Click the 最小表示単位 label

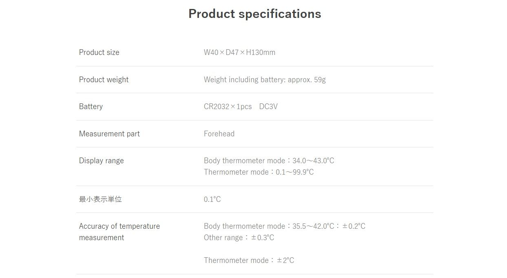pyautogui.click(x=100, y=199)
